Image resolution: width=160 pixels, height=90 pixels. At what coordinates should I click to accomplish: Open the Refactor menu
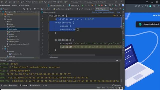(35, 2)
